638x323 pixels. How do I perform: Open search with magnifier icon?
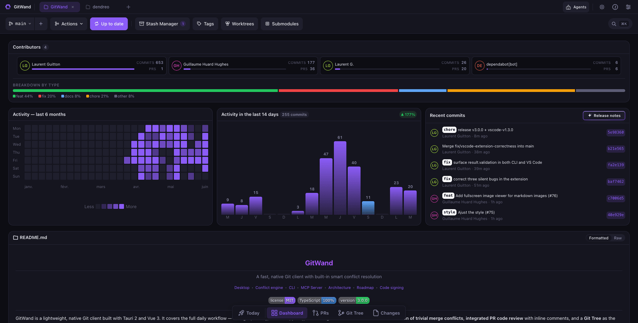pyautogui.click(x=614, y=24)
